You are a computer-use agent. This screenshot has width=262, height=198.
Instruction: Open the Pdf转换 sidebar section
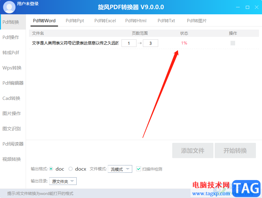[13, 22]
